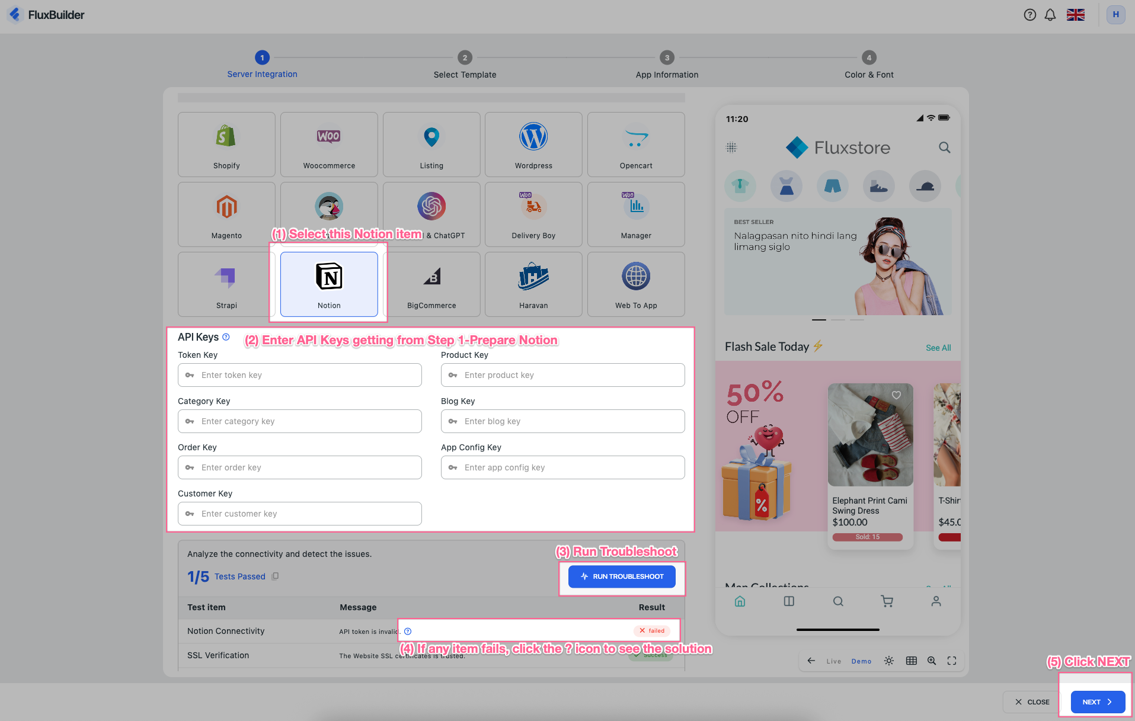Viewport: 1135px width, 721px height.
Task: Choose the Wordpress platform card
Action: click(533, 145)
